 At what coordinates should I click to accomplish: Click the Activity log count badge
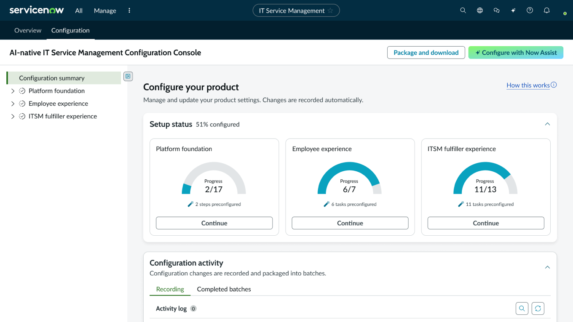(193, 309)
